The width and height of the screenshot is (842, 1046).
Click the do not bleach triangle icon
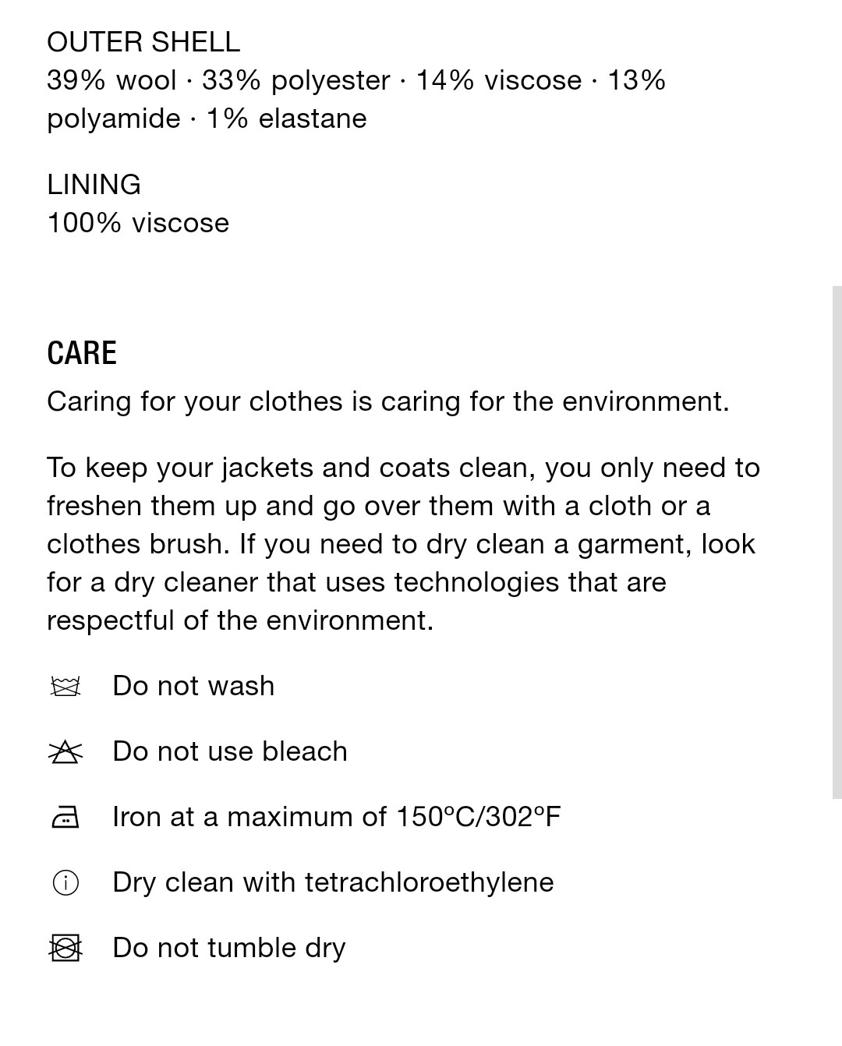65,752
